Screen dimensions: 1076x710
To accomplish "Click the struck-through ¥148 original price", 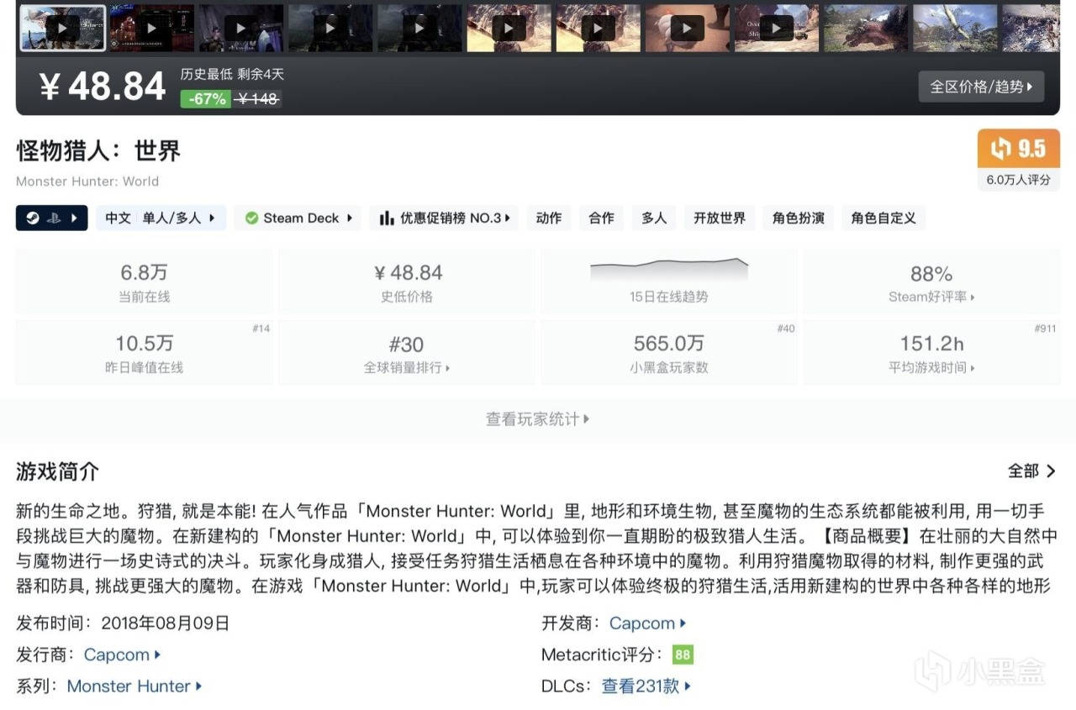I will point(257,99).
